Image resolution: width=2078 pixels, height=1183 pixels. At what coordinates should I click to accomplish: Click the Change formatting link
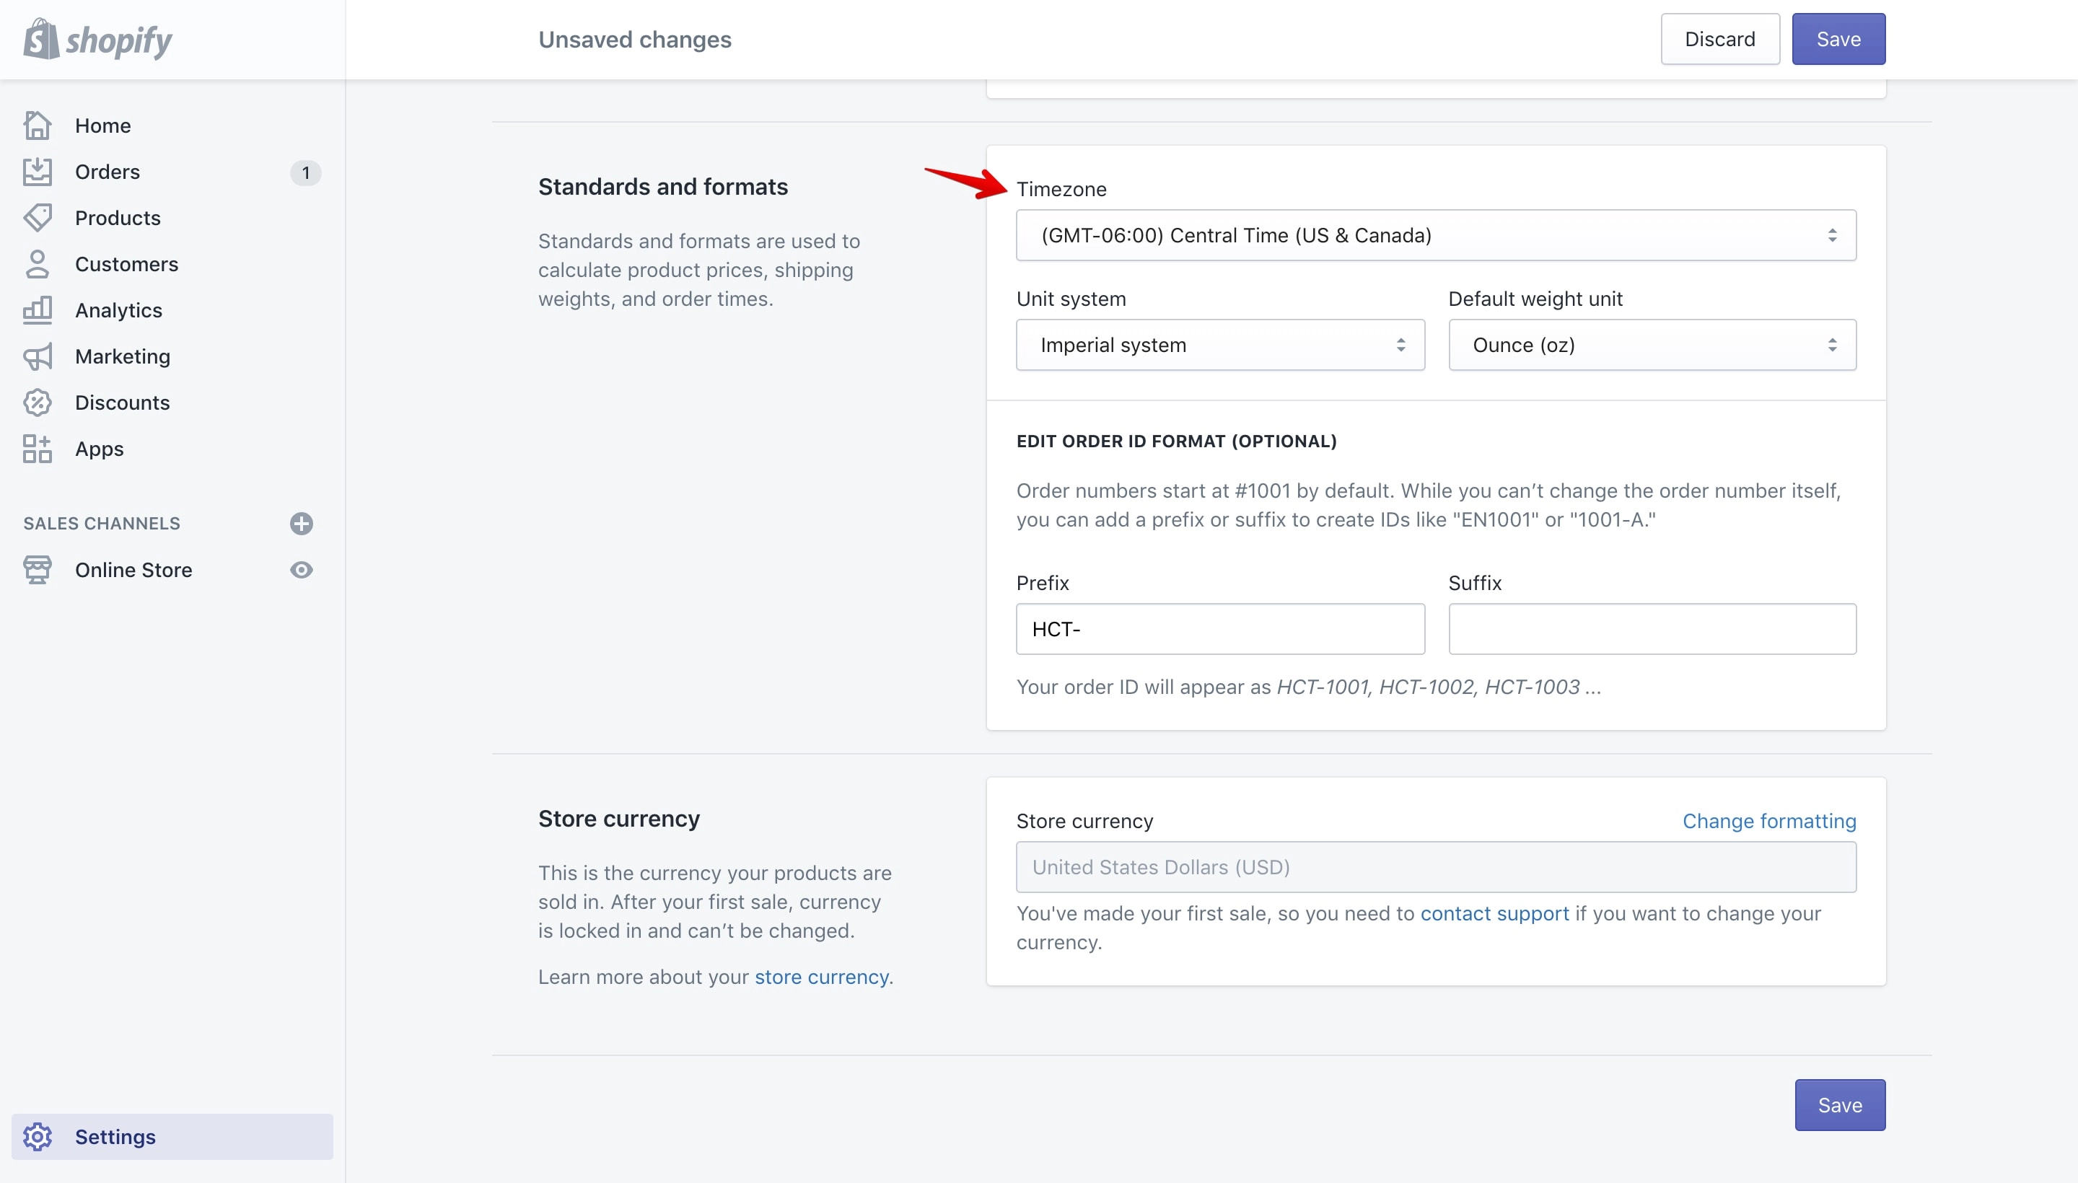1769,821
